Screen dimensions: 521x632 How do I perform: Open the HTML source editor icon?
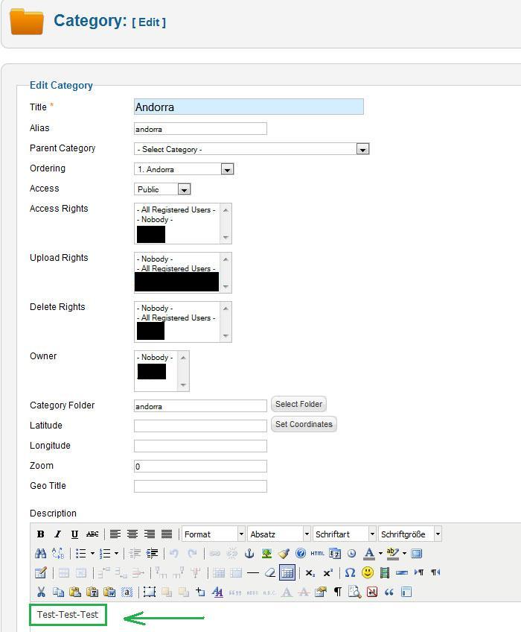tap(318, 554)
